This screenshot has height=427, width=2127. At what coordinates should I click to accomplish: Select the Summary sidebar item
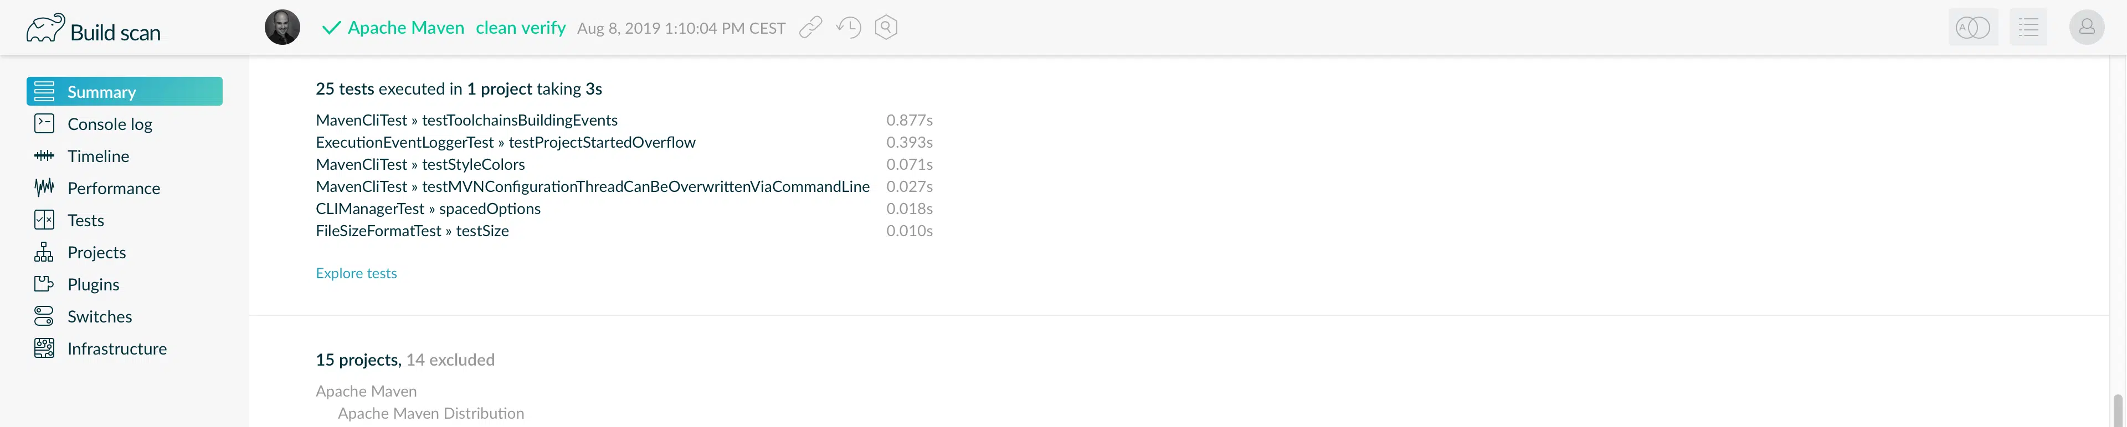pyautogui.click(x=125, y=91)
